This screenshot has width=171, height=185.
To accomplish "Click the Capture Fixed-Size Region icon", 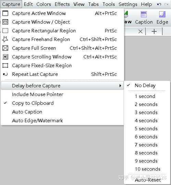I will 5,65.
